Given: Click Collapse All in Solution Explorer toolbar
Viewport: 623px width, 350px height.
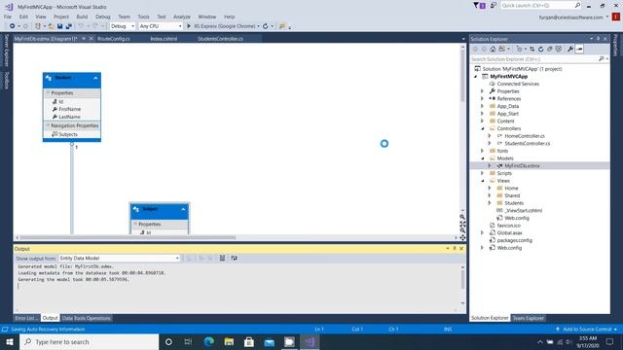Looking at the screenshot, I should [549, 50].
